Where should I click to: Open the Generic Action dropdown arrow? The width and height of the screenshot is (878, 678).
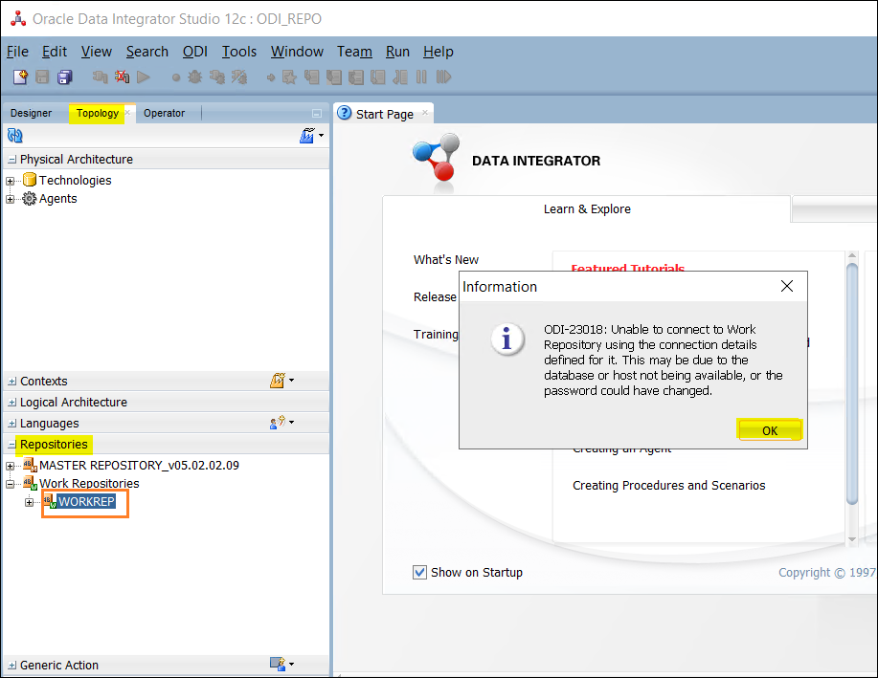coord(292,665)
